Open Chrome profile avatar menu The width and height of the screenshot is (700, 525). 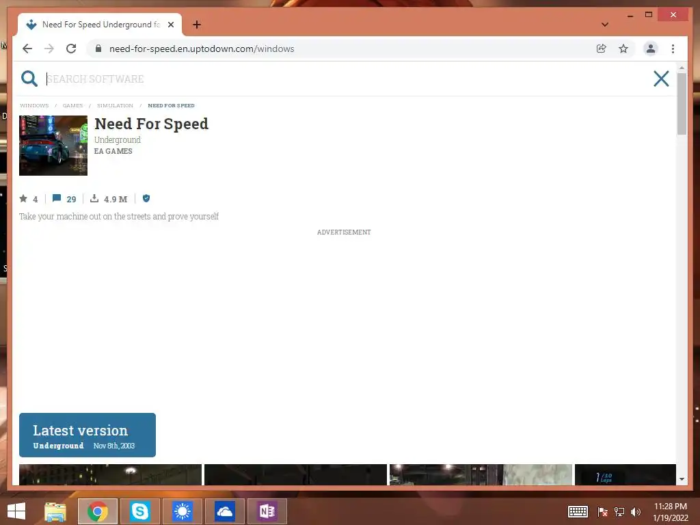tap(651, 49)
